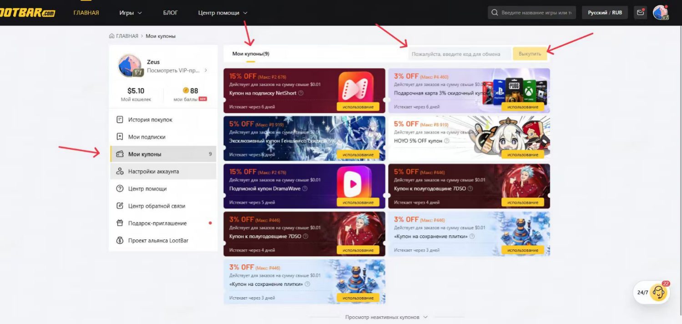Screen dimensions: 682x324
Task: Expand the Игры menu
Action: click(x=131, y=13)
